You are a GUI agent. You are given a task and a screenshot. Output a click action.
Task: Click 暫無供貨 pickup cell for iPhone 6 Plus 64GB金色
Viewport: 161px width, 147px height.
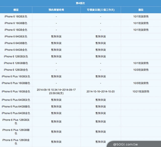[x=101, y=113]
